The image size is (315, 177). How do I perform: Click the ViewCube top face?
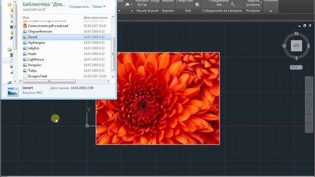pos(296,46)
